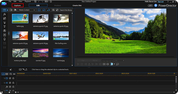178x94 pixels.
Task: Open the 3D configuration dropdown arrow
Action: point(114,64)
